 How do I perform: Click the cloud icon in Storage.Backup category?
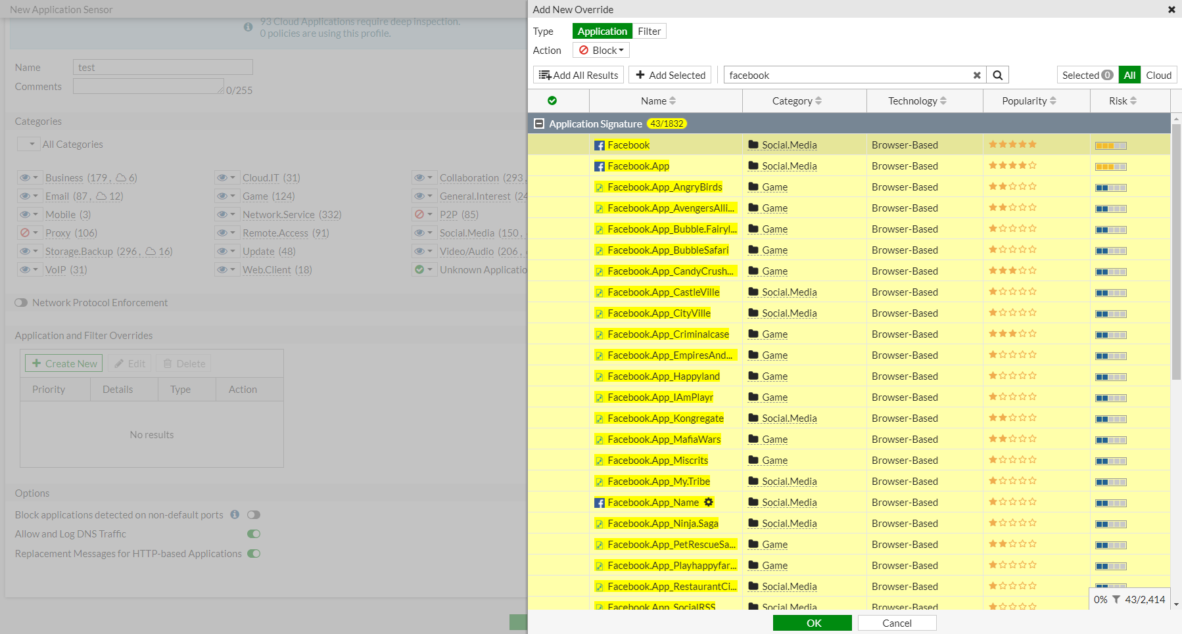click(151, 251)
